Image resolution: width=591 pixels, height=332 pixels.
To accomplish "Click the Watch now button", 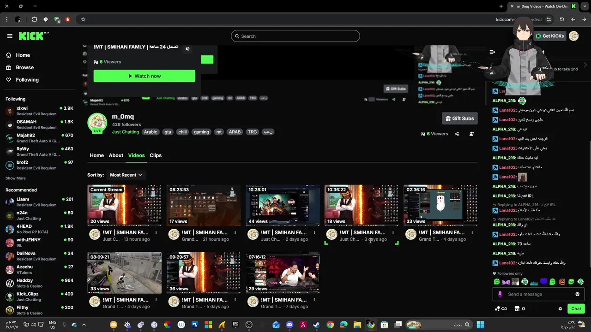I will [144, 76].
